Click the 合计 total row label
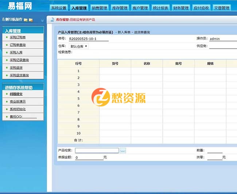The image size is (237, 194). point(78,140)
